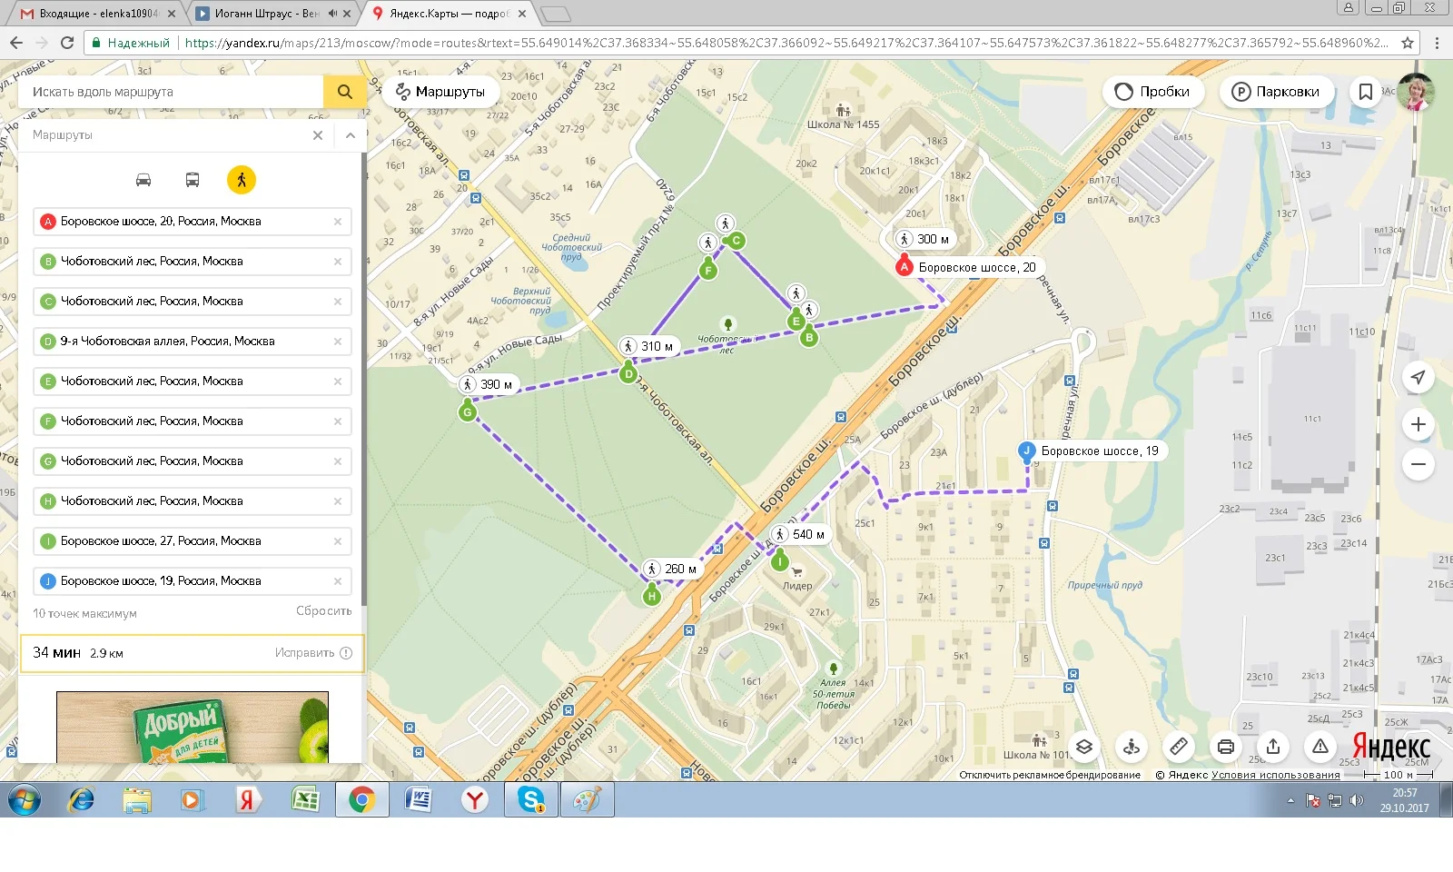Click the yellow search magnifier button

344,92
